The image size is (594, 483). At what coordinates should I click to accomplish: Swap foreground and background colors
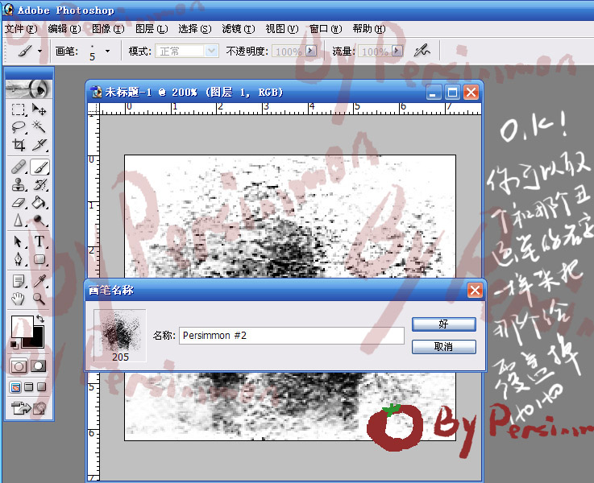(39, 320)
